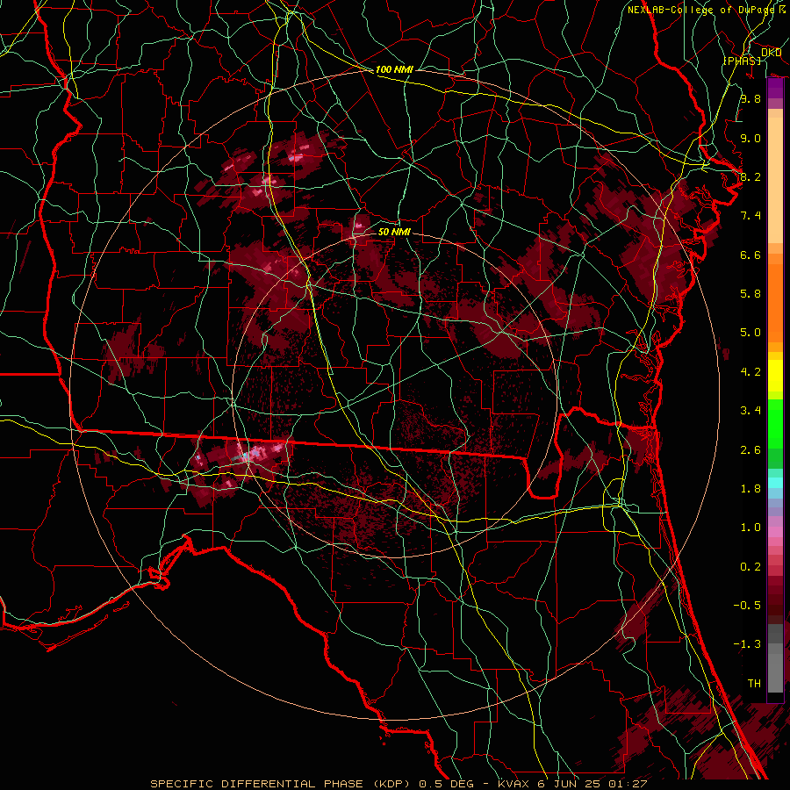This screenshot has width=790, height=790.
Task: Click the 1.0 scale value
Action: click(750, 528)
